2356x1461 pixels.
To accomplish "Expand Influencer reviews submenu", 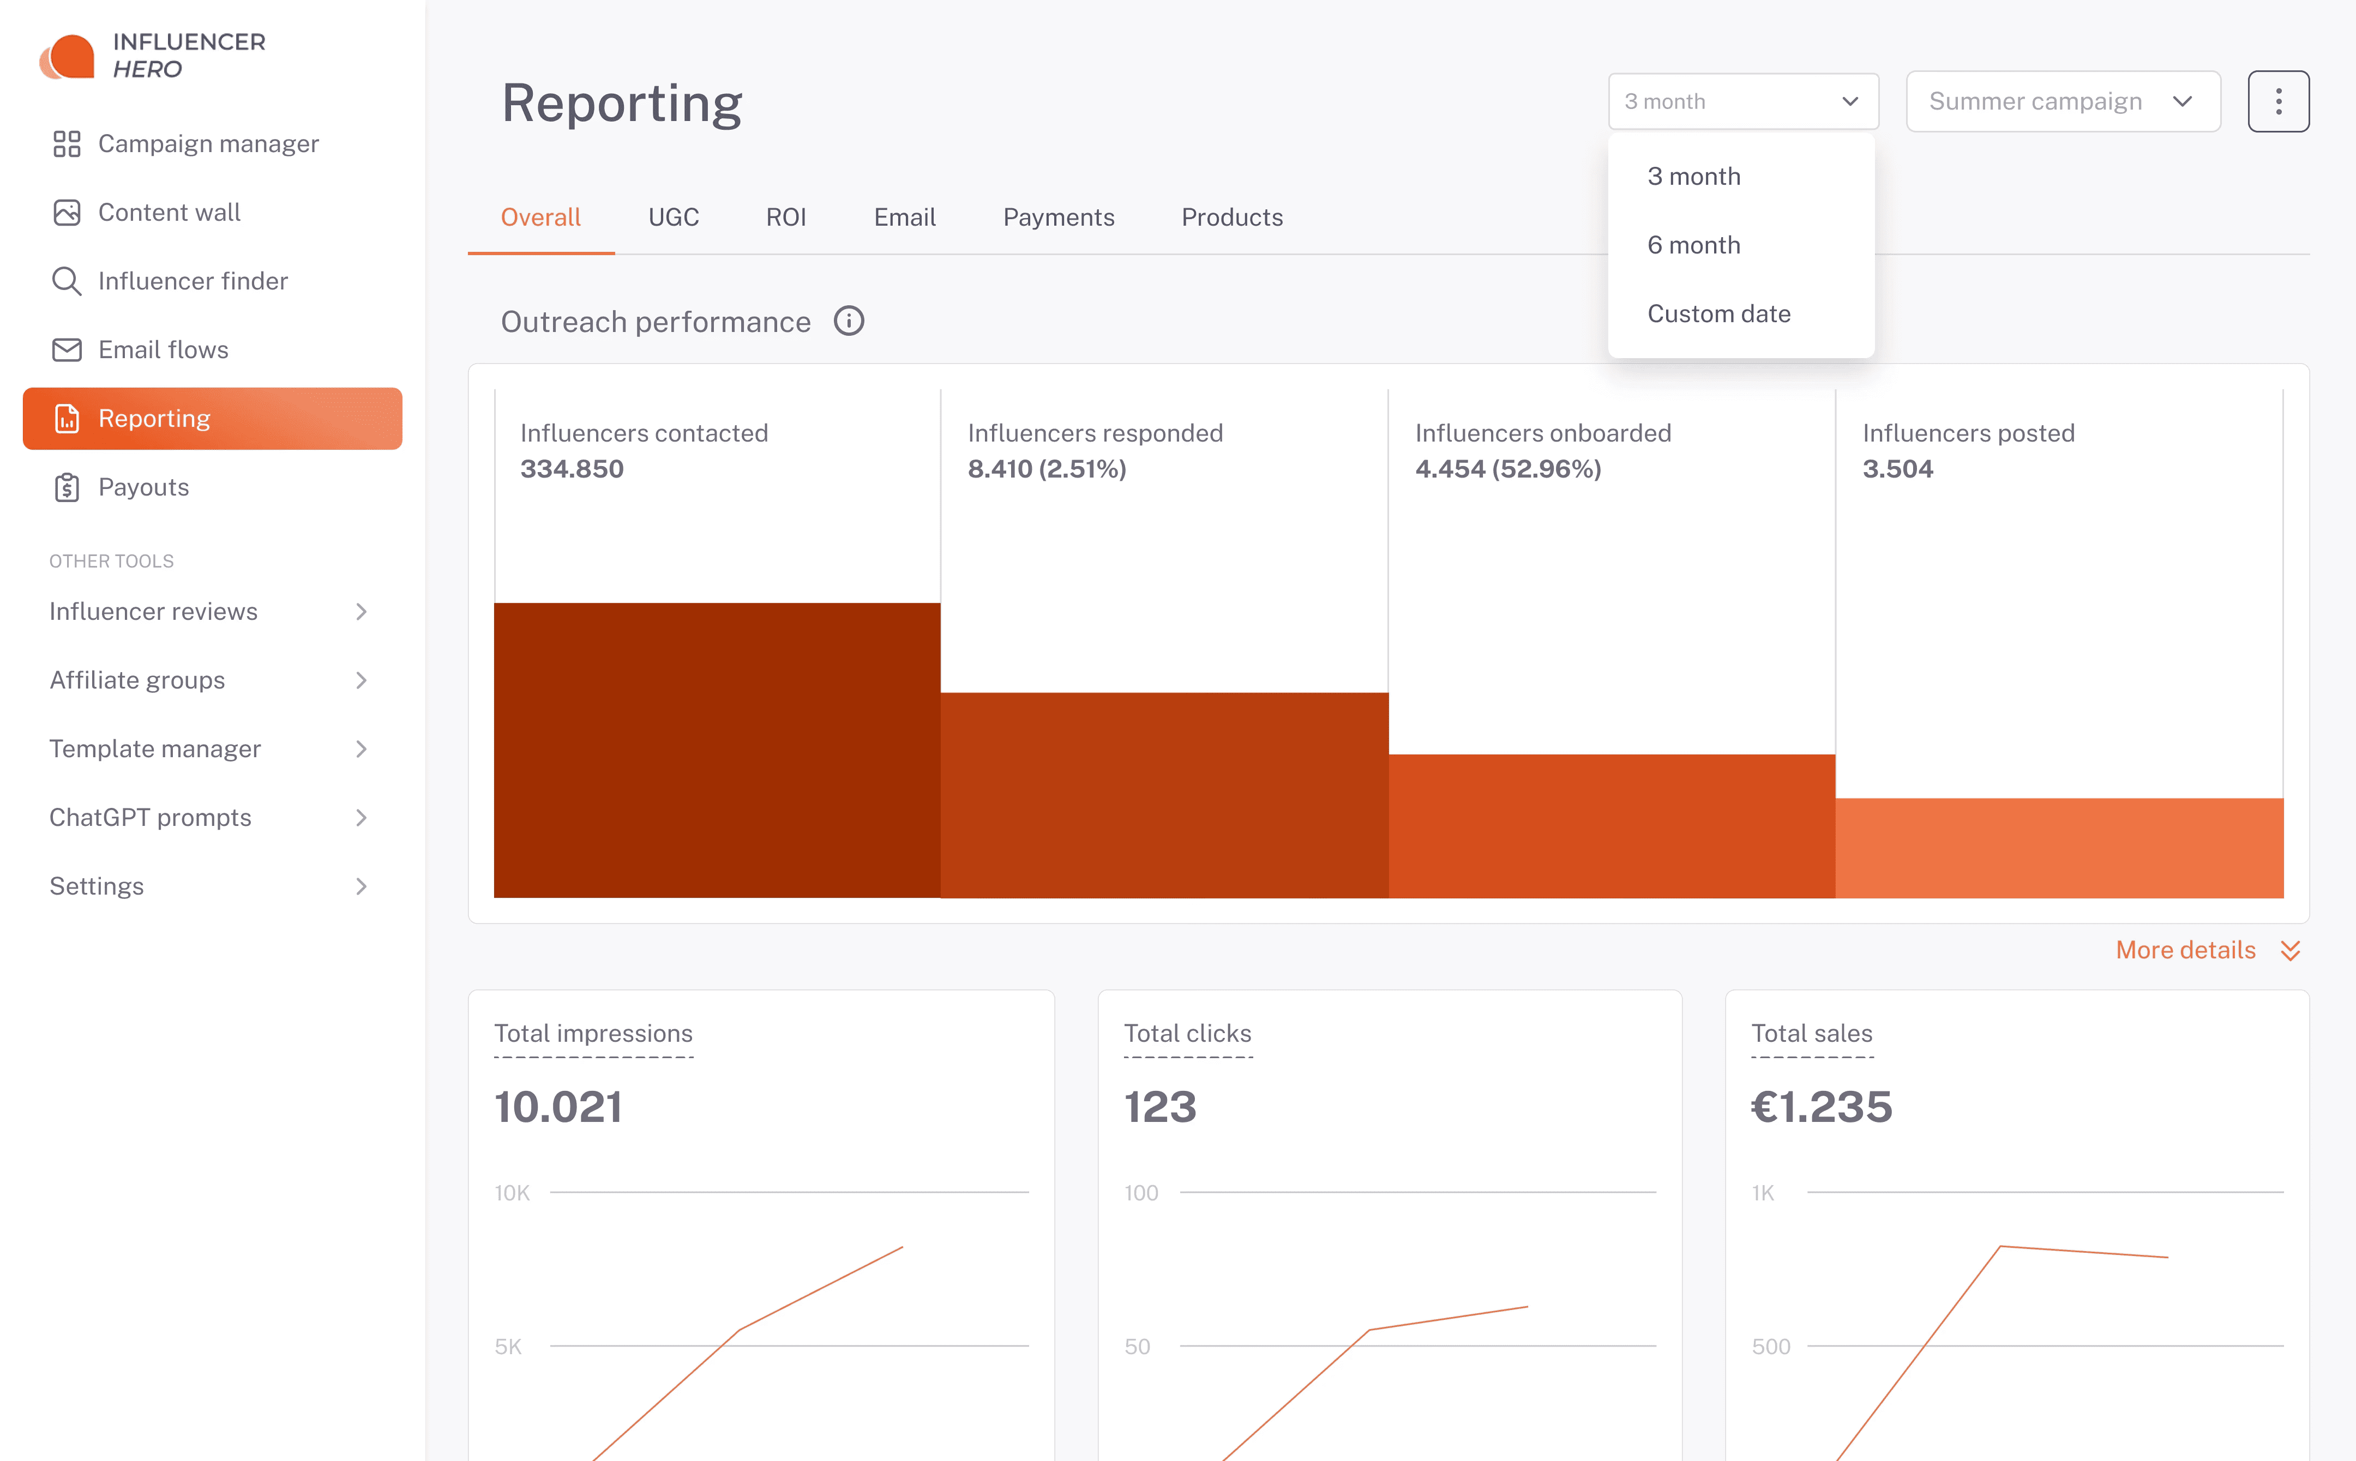I will coord(360,612).
